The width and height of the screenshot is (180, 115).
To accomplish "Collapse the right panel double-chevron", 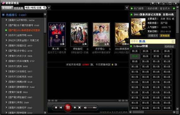I will click(x=127, y=8).
